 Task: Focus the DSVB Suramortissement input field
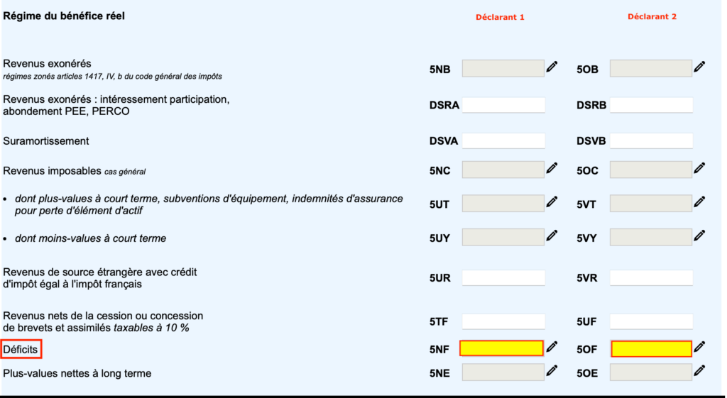pyautogui.click(x=651, y=140)
